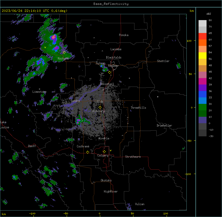Viewport: 222px width, 217px height.
Task: Select the blue 36 dBZ legend swatch
Action: coord(202,94)
